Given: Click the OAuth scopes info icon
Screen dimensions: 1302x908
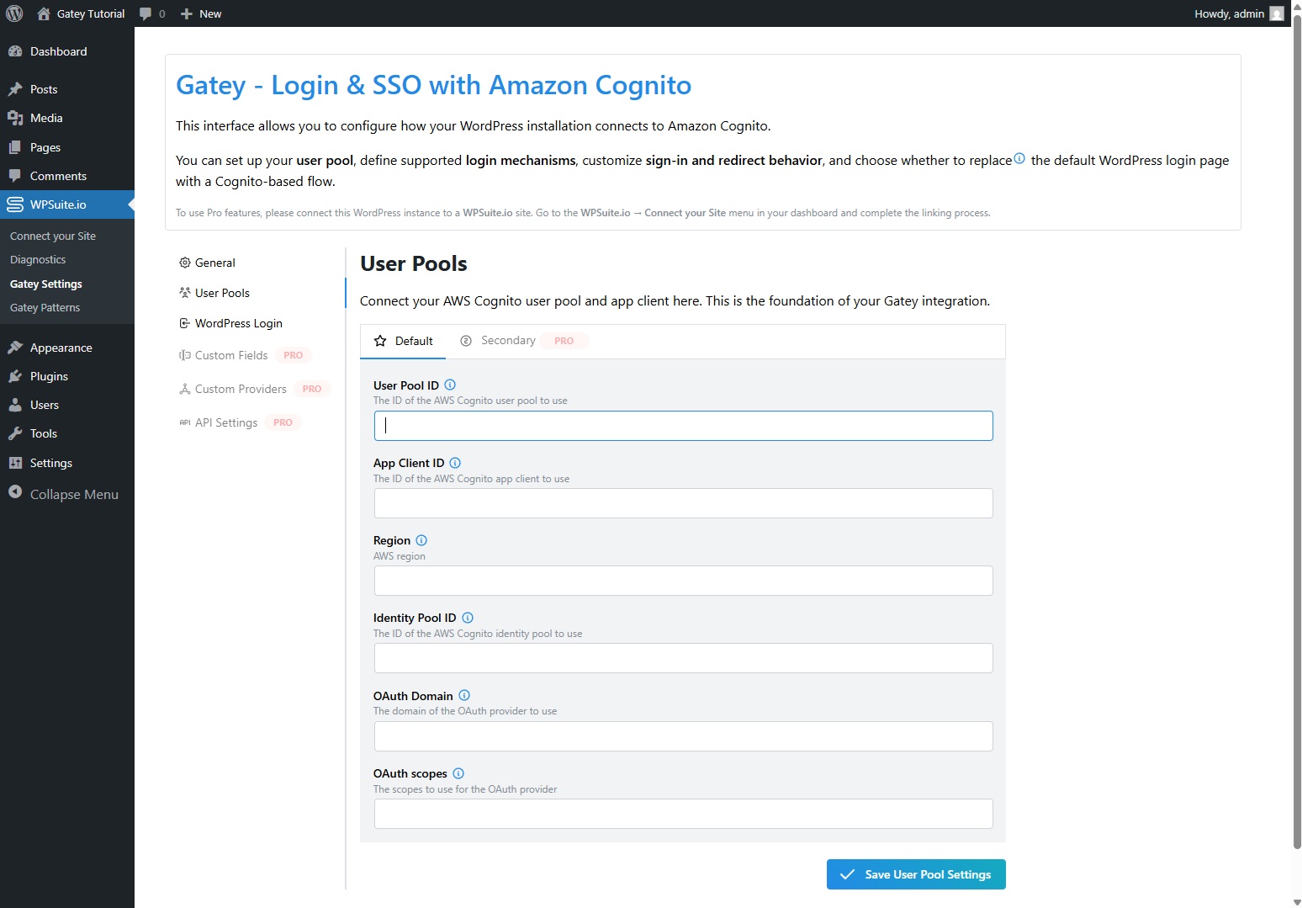Looking at the screenshot, I should click(x=458, y=773).
